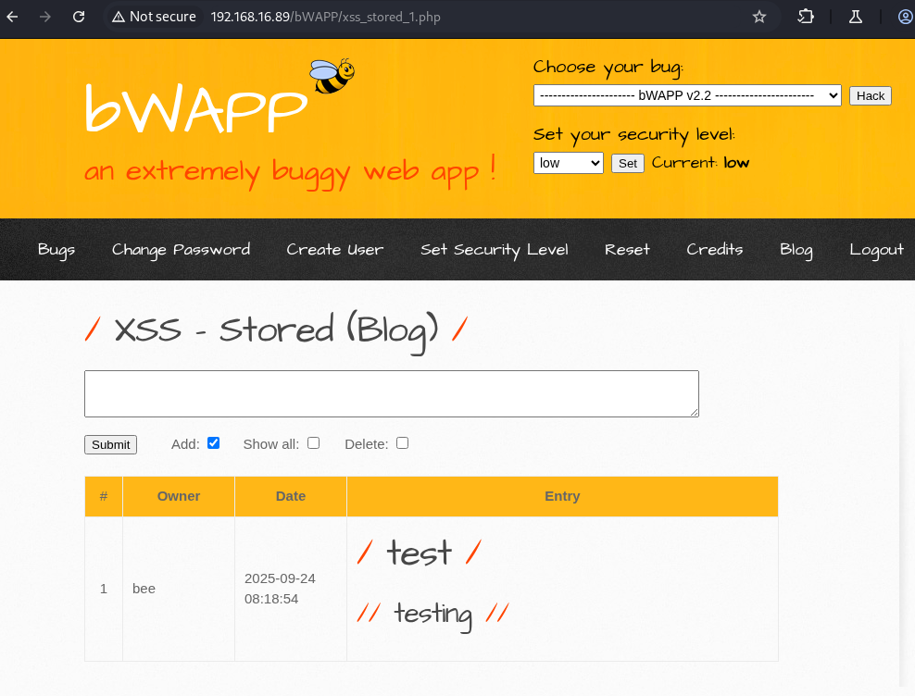This screenshot has height=696, width=915.
Task: Open the Not secure site info warning
Action: pos(154,17)
